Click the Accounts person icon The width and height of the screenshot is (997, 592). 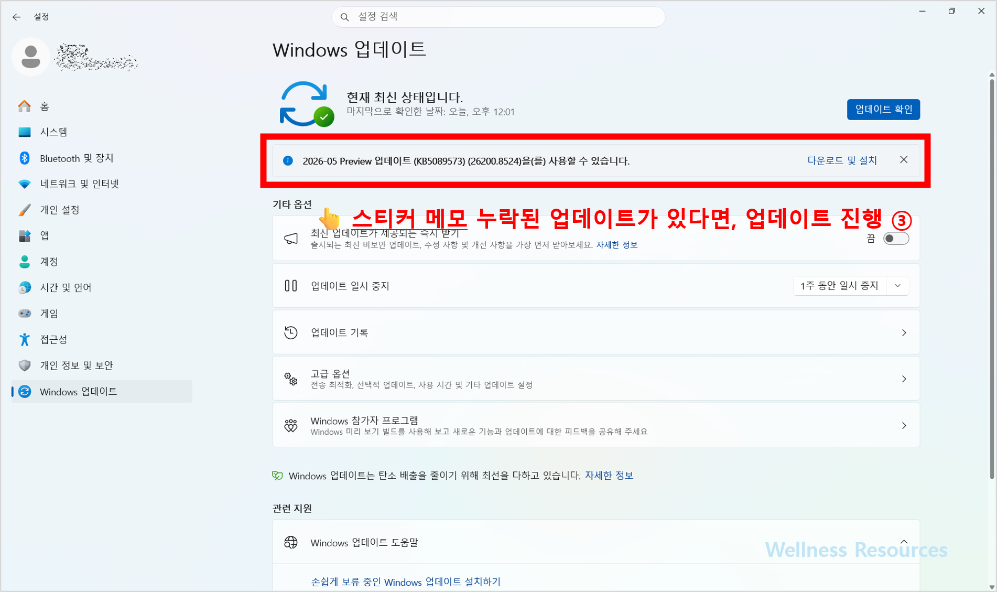pos(25,262)
